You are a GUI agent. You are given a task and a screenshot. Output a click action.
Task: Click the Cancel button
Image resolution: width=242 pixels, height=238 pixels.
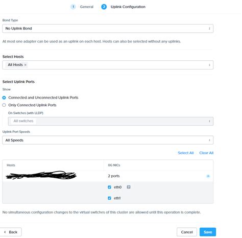pyautogui.click(x=187, y=232)
